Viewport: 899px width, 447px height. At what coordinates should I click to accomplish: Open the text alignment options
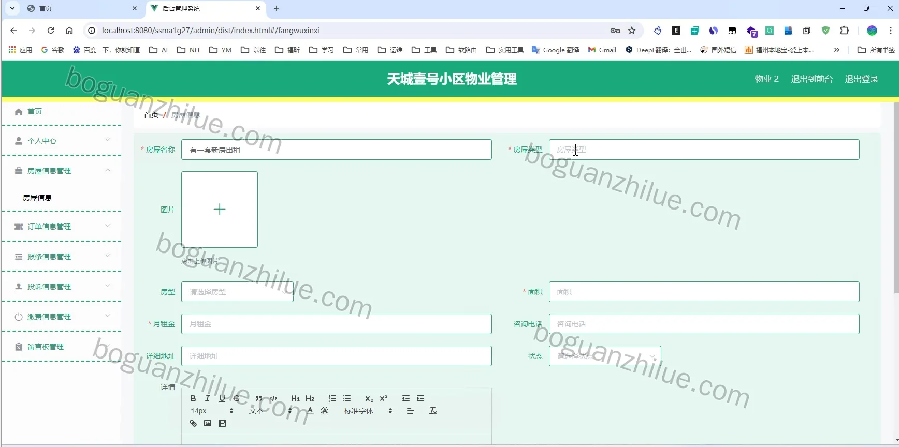(x=410, y=411)
